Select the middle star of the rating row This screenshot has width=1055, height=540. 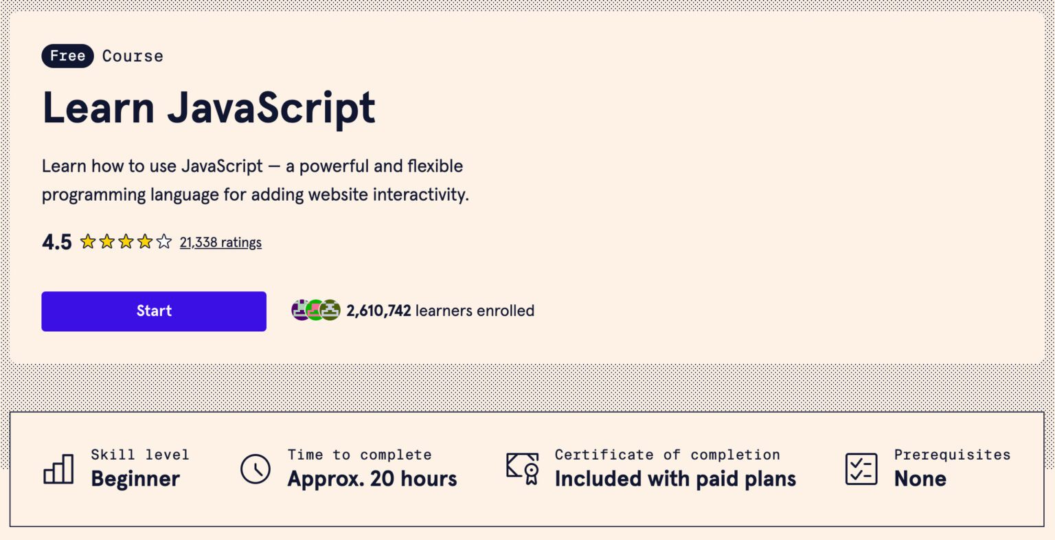click(126, 242)
